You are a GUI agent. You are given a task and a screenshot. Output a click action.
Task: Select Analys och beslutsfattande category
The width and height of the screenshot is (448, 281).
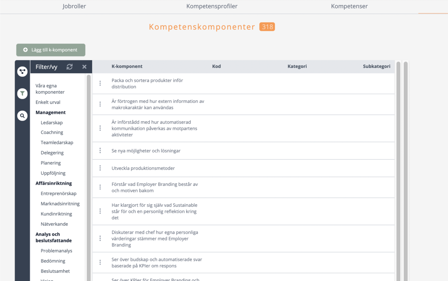(x=53, y=237)
